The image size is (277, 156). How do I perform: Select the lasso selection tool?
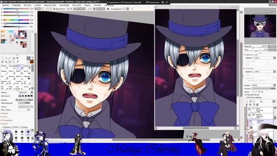click(6, 58)
